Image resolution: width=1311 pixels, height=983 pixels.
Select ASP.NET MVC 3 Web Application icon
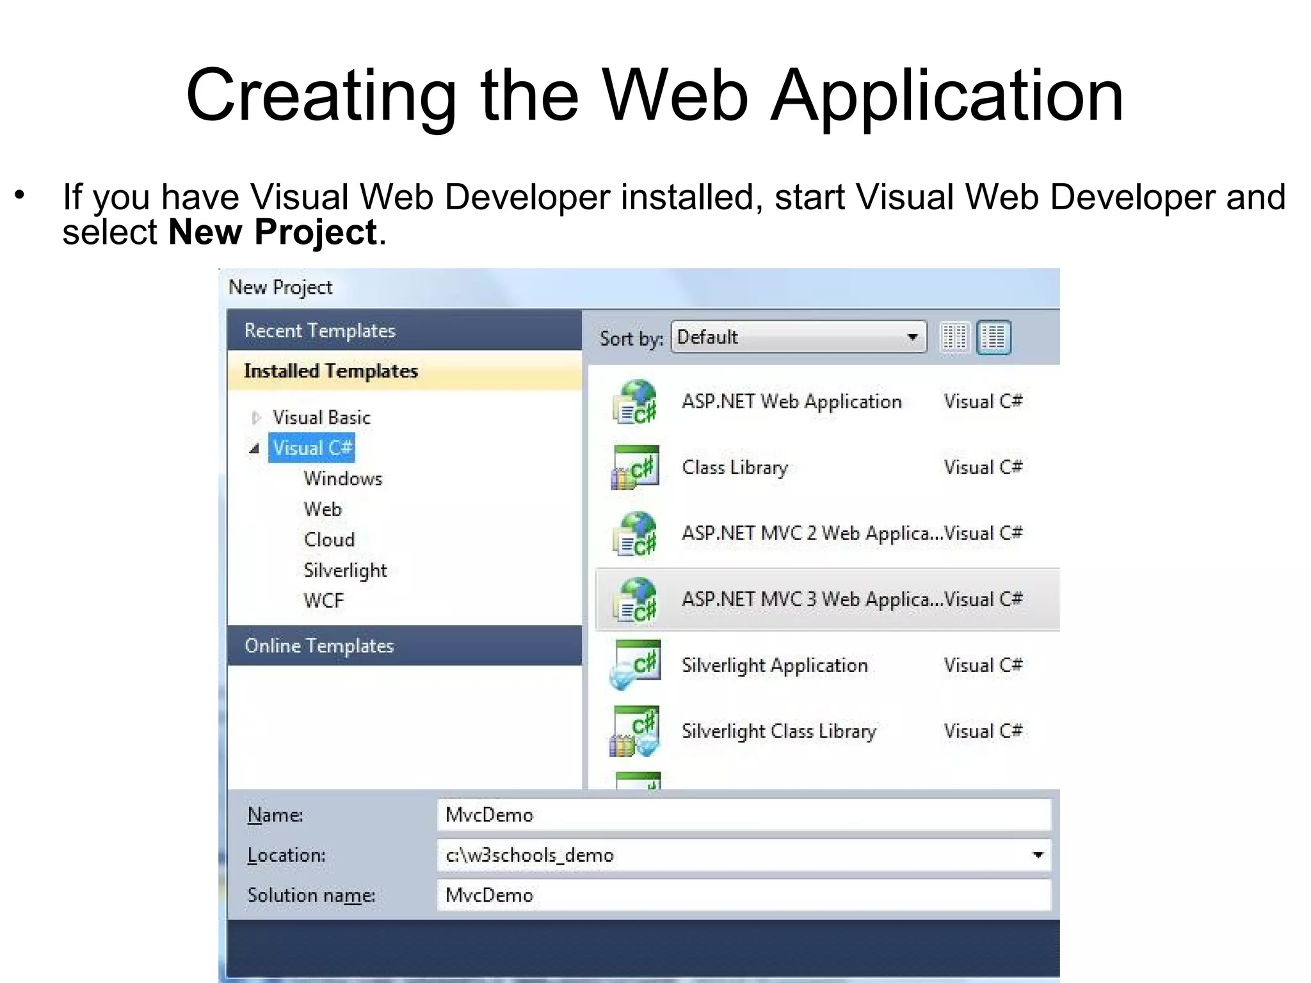[x=634, y=600]
